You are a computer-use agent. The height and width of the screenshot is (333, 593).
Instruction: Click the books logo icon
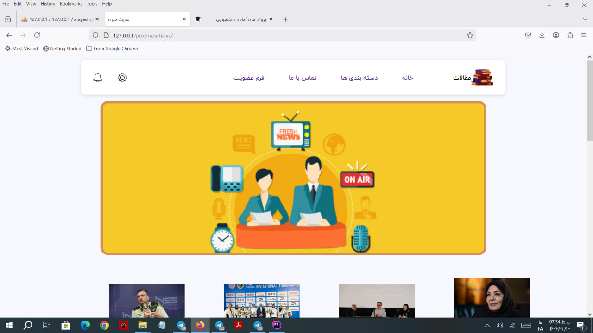(482, 77)
